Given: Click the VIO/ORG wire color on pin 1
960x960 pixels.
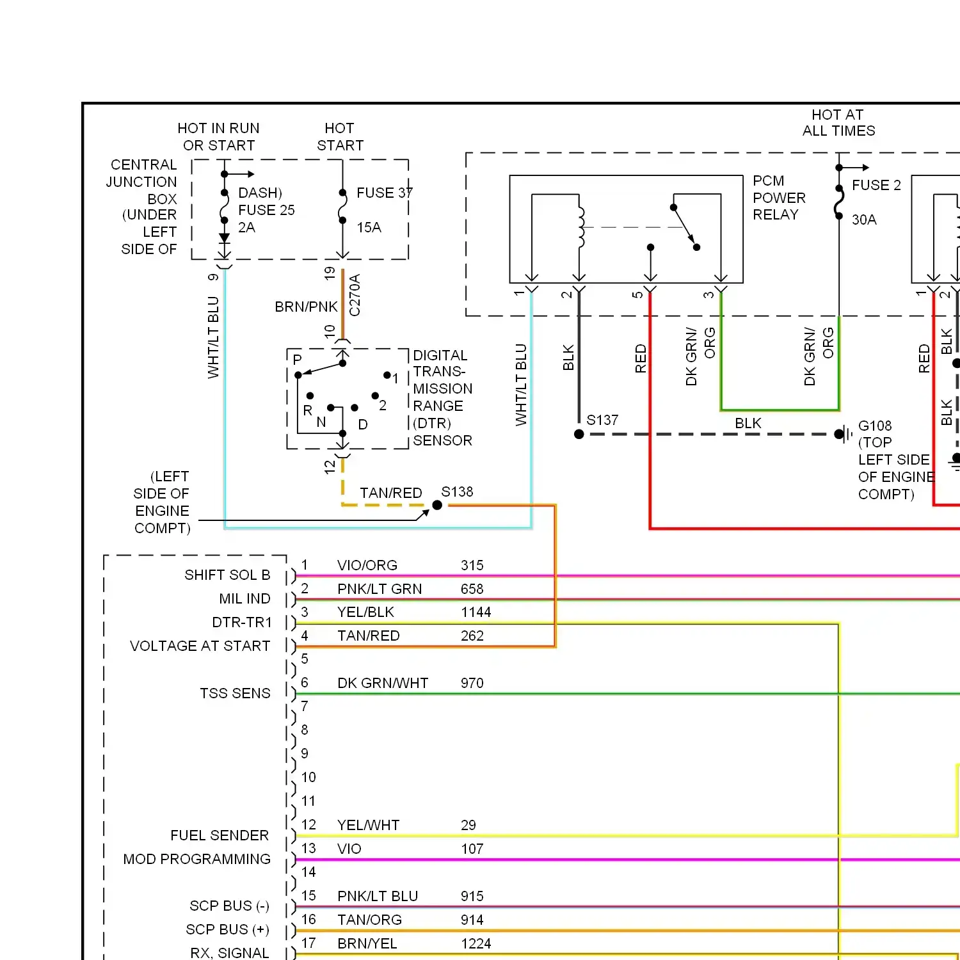Looking at the screenshot, I should coord(367,565).
